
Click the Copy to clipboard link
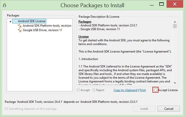[125, 90]
